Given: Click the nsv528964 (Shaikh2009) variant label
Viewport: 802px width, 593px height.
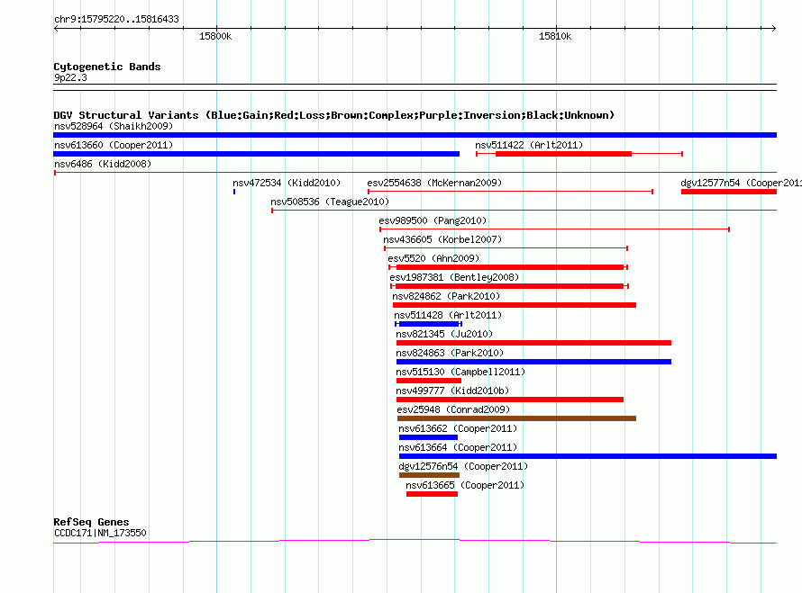Looking at the screenshot, I should [x=114, y=126].
